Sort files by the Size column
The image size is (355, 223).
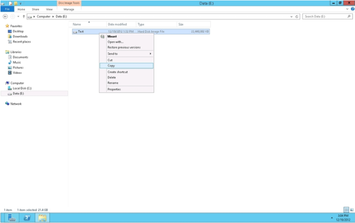click(181, 25)
